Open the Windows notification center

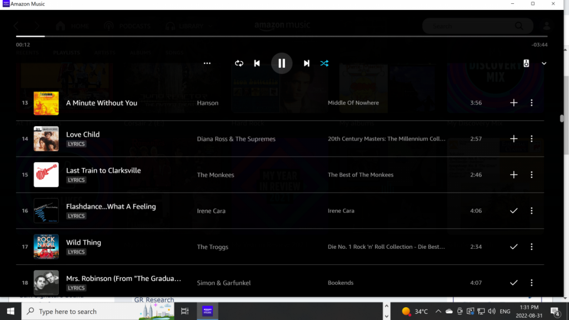(x=555, y=311)
